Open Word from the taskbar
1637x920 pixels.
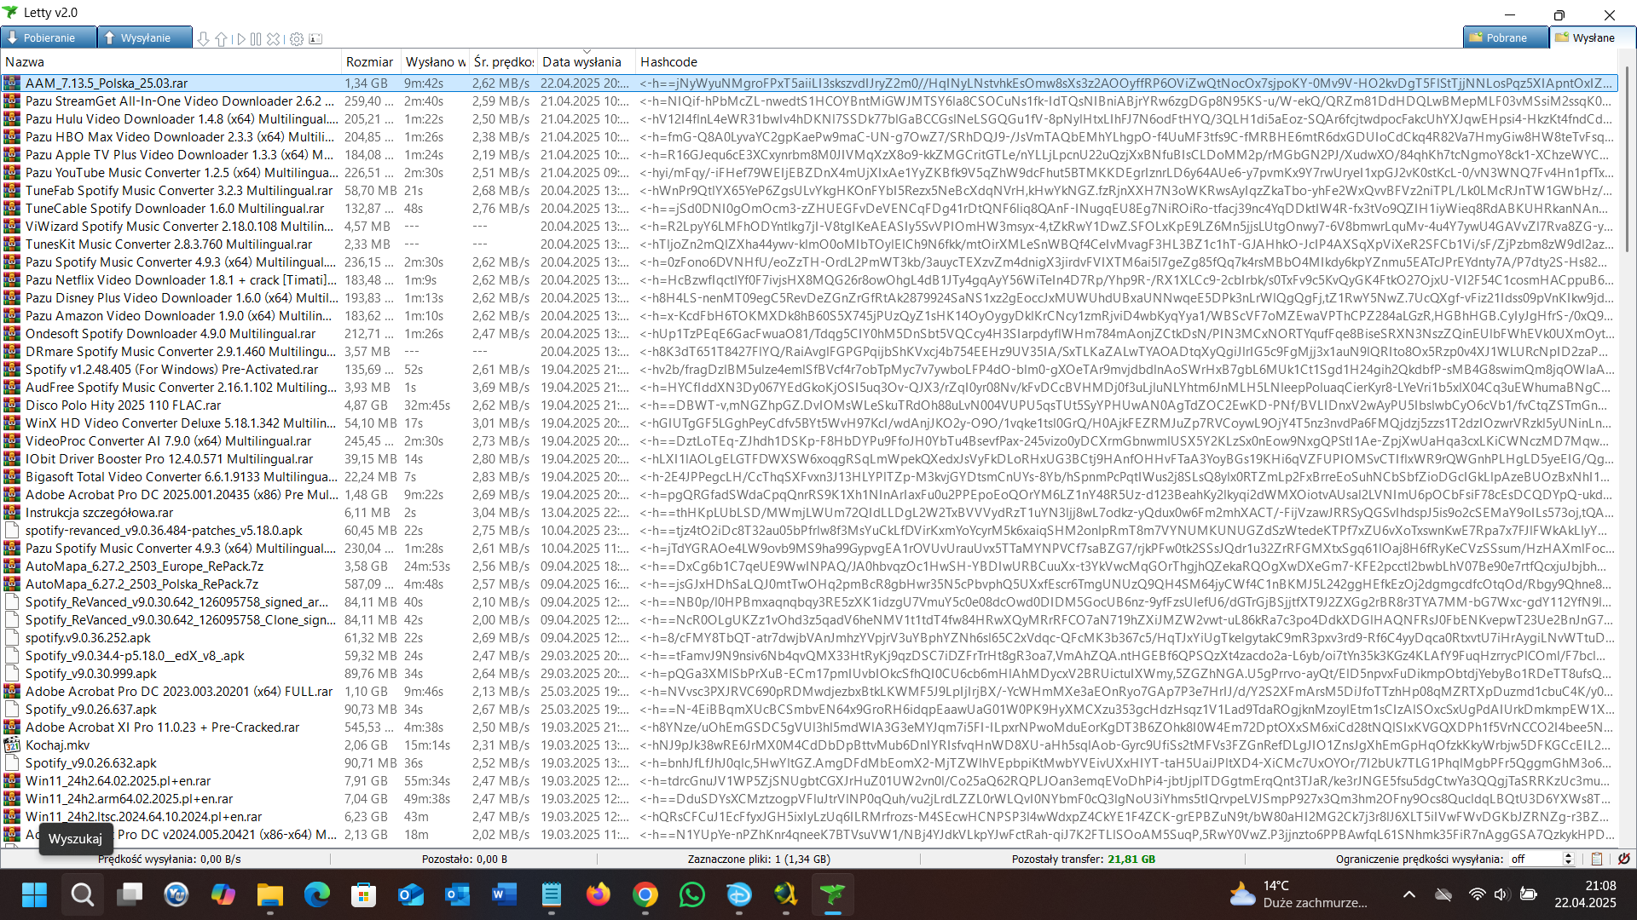[505, 894]
